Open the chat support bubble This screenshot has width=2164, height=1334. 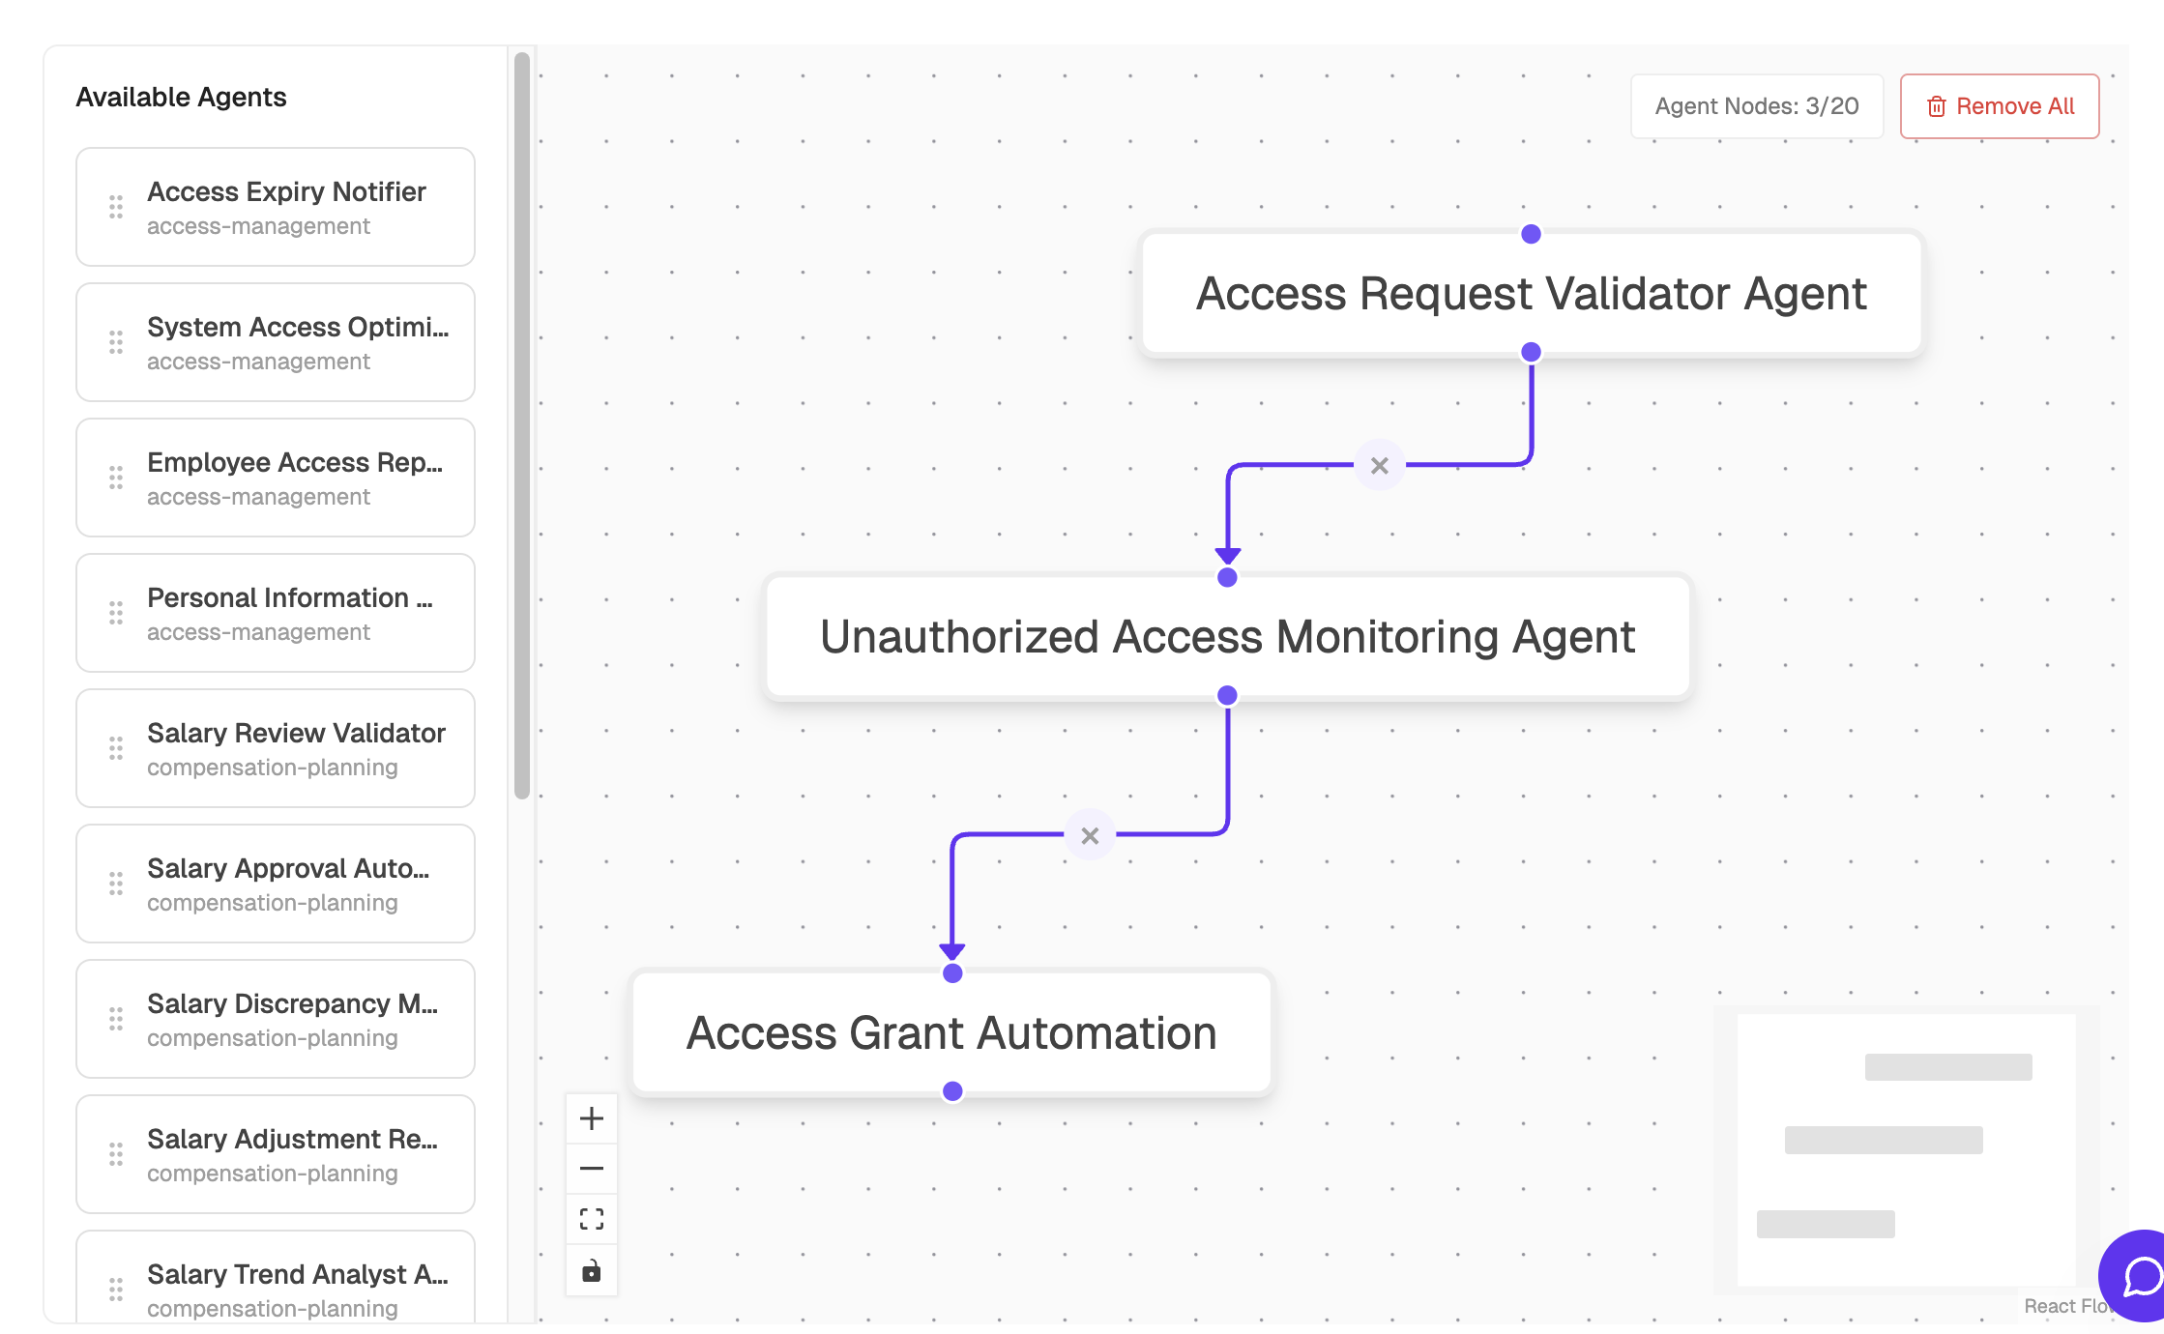2135,1276
